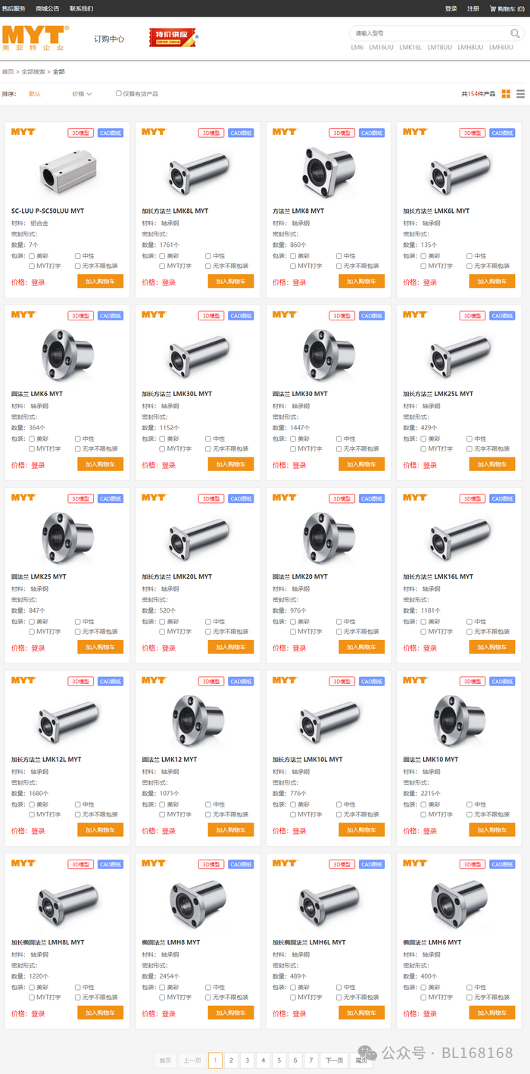Check 中性 packaging for LMK6L product
530x1074 pixels.
[x=469, y=256]
